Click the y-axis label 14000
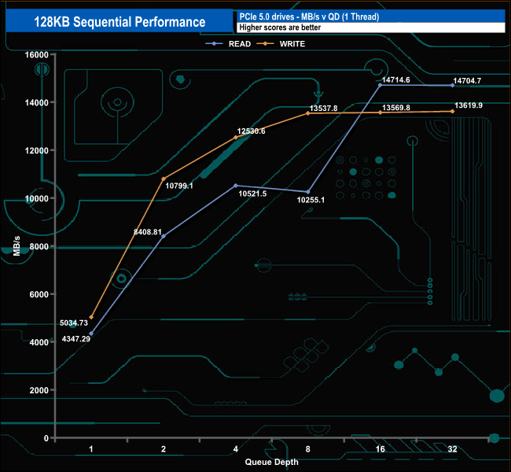This screenshot has height=472, width=511. [36, 103]
